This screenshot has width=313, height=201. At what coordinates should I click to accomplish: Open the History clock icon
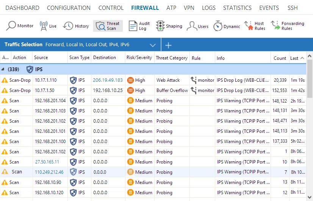(x=68, y=26)
